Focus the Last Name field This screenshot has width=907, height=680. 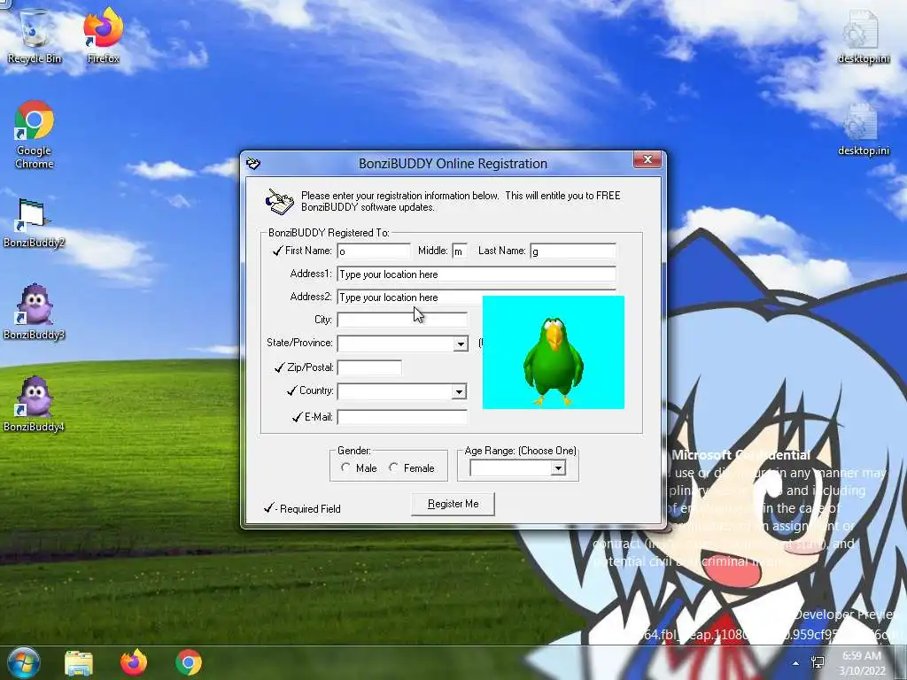pos(573,251)
